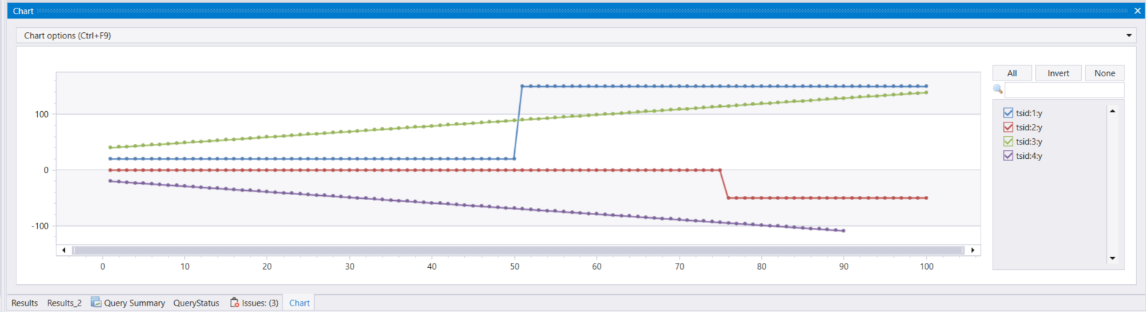Click the All series button
This screenshot has height=312, width=1146.
pyautogui.click(x=1012, y=73)
